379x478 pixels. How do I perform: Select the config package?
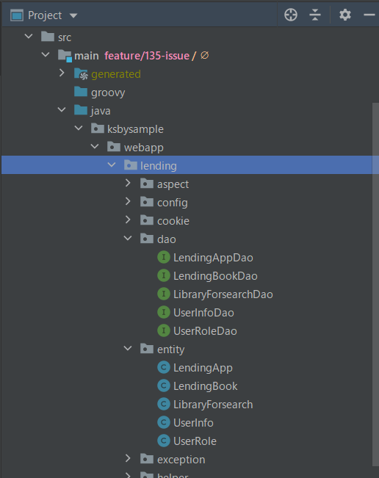tap(173, 203)
